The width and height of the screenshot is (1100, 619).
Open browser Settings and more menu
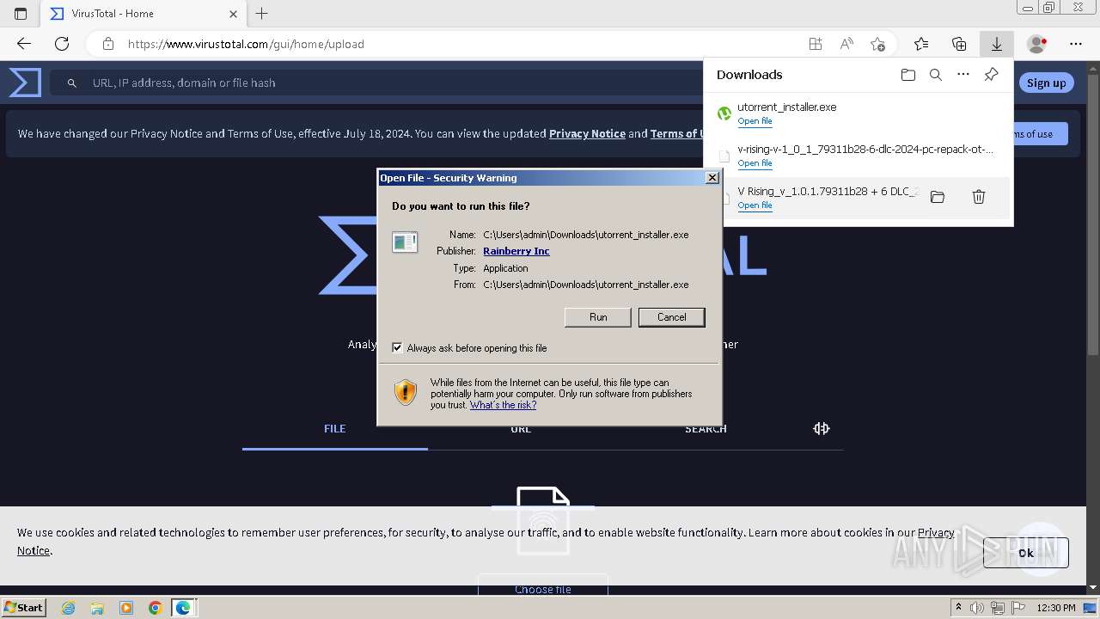pyautogui.click(x=1076, y=44)
